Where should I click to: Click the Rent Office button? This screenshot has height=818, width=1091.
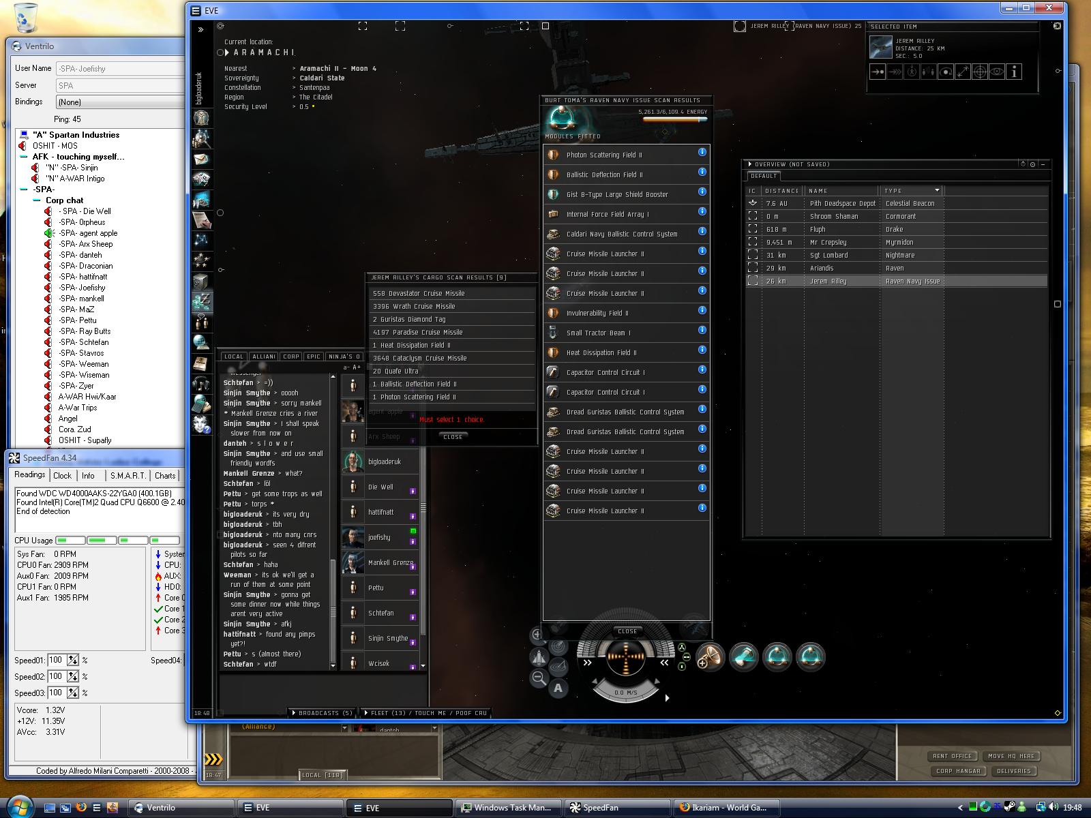pos(953,756)
